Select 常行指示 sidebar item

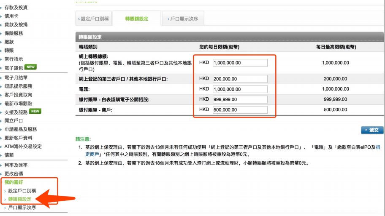click(14, 59)
